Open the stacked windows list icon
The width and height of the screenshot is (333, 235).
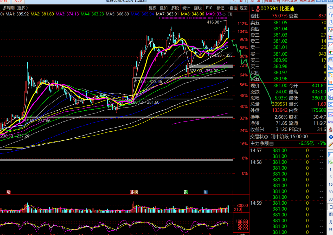click(330, 60)
